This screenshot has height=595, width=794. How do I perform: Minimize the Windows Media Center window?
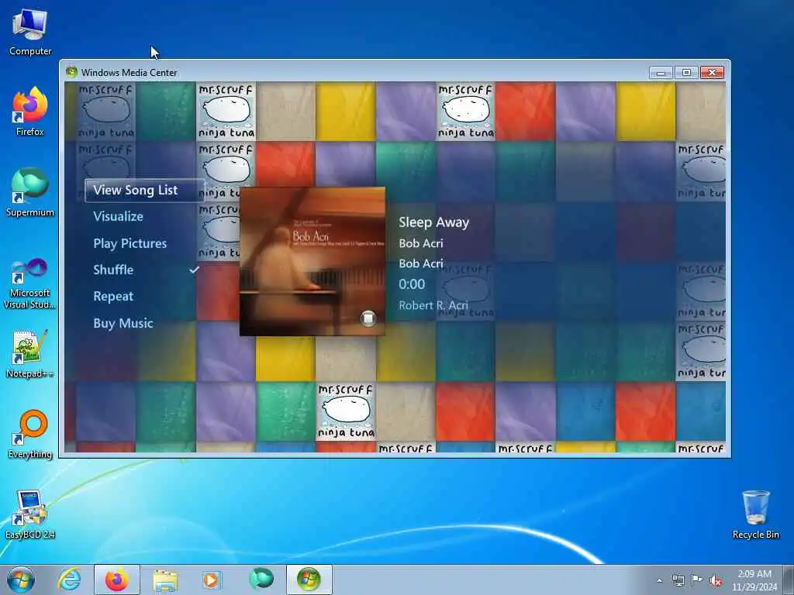point(661,73)
